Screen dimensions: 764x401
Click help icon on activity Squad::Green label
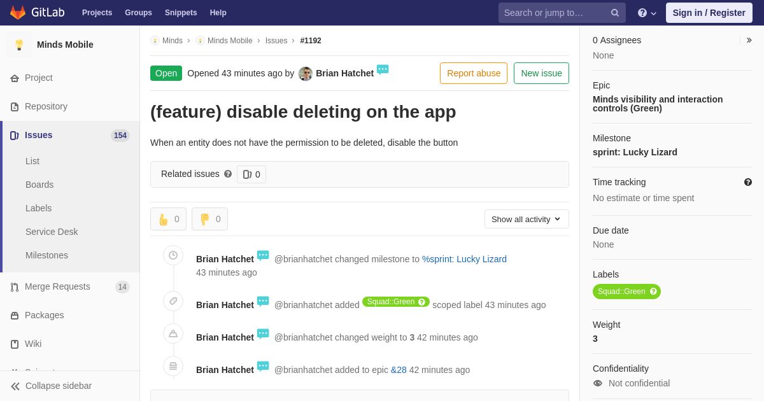tap(421, 302)
